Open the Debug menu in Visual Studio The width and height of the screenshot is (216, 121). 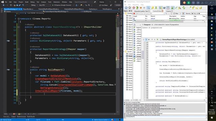(x=32, y=2)
